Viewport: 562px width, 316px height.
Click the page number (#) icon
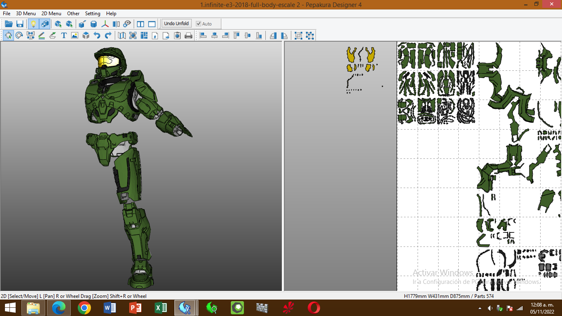pyautogui.click(x=155, y=36)
